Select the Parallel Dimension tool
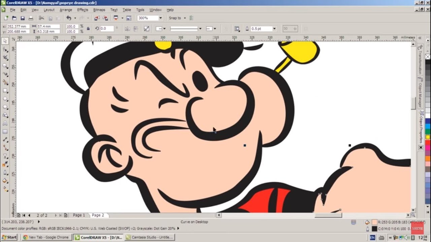This screenshot has width=431, height=242. click(5, 140)
